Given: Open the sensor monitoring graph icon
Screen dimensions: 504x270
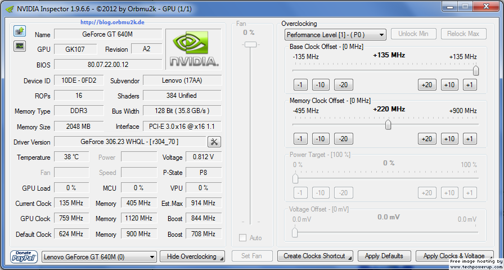Looking at the screenshot, I should pyautogui.click(x=20, y=46).
